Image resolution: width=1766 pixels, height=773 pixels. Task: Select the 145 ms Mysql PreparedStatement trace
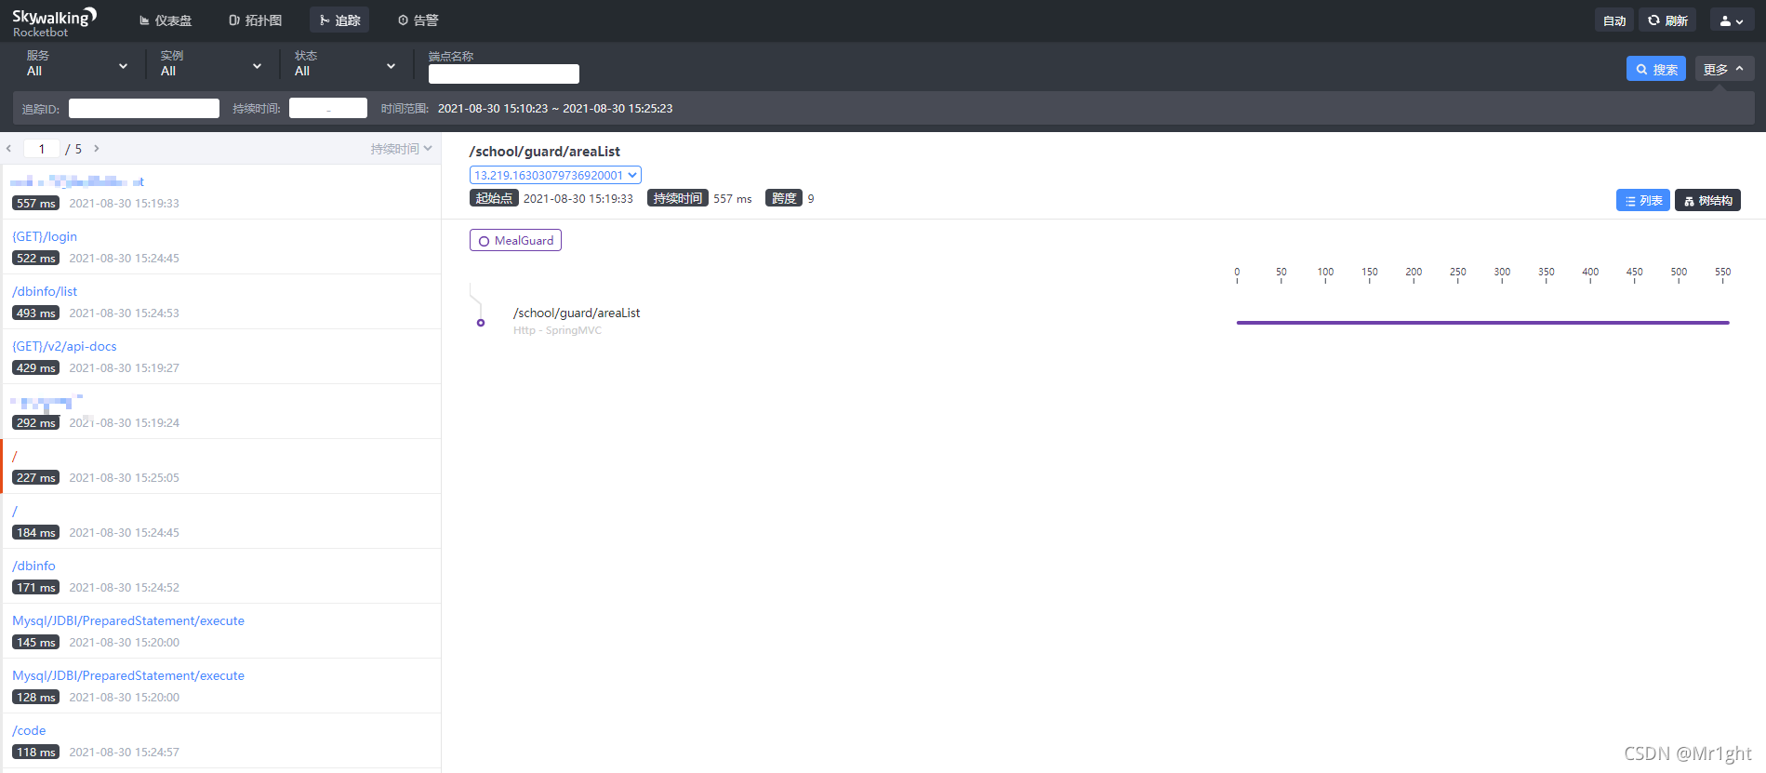pos(220,631)
